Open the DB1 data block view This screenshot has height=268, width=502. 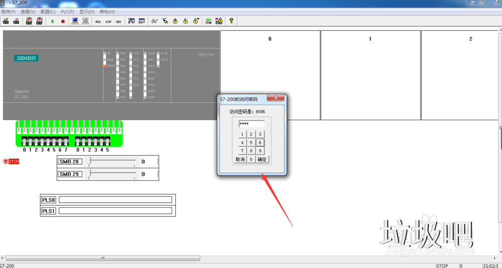tap(119, 22)
